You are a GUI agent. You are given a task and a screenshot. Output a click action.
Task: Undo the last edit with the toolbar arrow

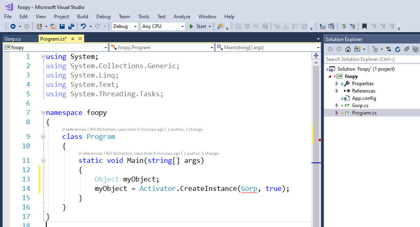click(83, 26)
